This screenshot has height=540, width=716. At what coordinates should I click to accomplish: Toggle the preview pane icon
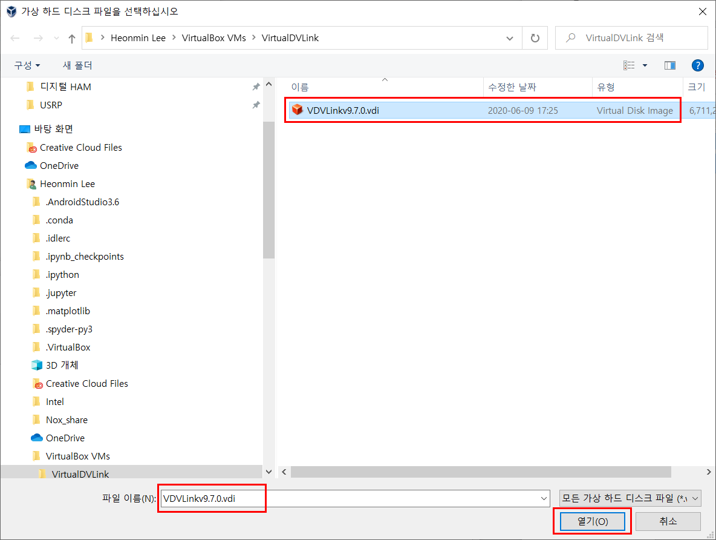(x=670, y=65)
